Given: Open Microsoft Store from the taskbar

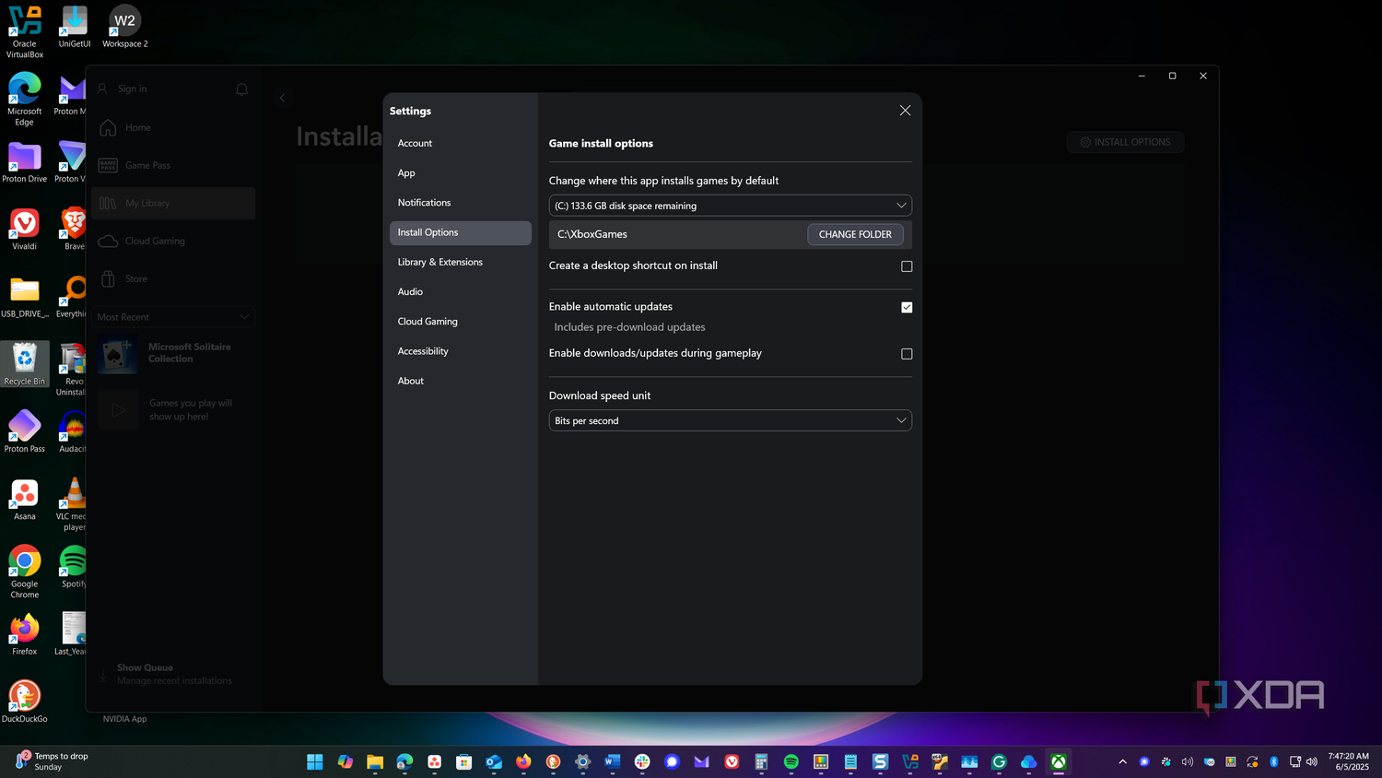Looking at the screenshot, I should (x=463, y=761).
